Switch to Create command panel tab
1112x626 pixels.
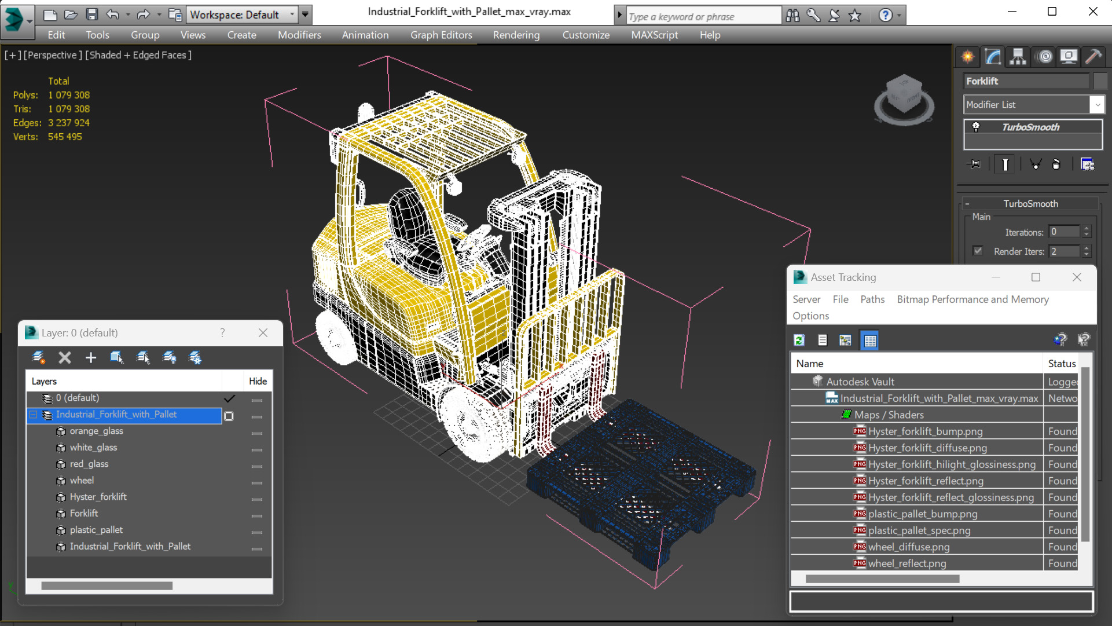[967, 57]
